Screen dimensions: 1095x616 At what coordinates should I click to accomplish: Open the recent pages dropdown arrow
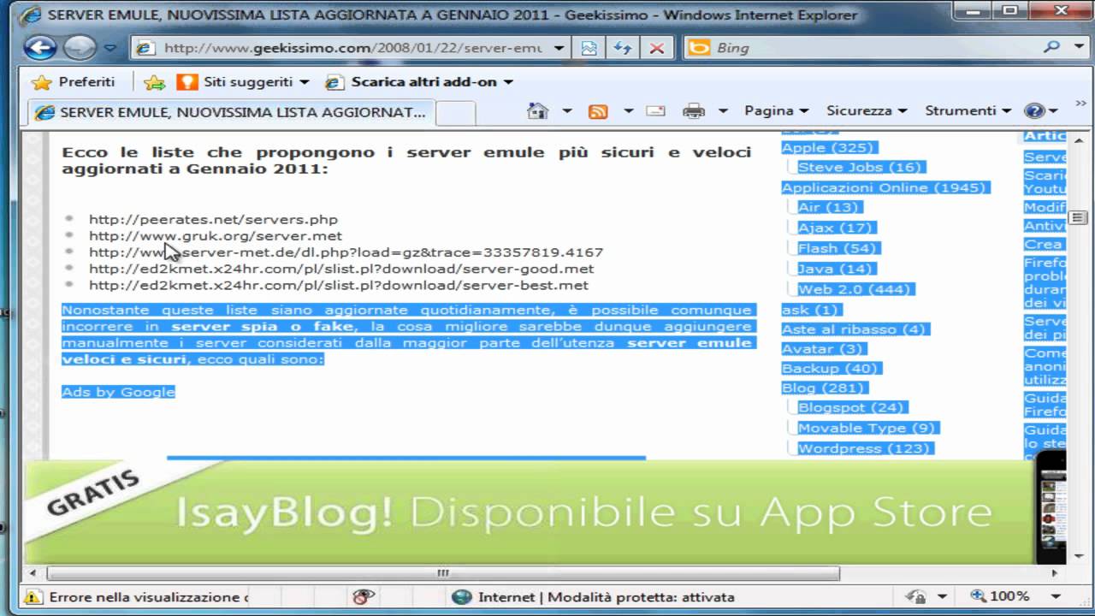[x=110, y=49]
